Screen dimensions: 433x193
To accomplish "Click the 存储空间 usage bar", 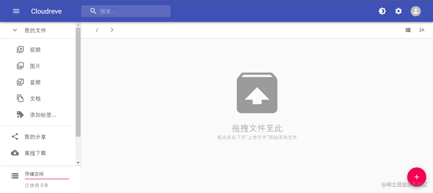I will pos(47,179).
